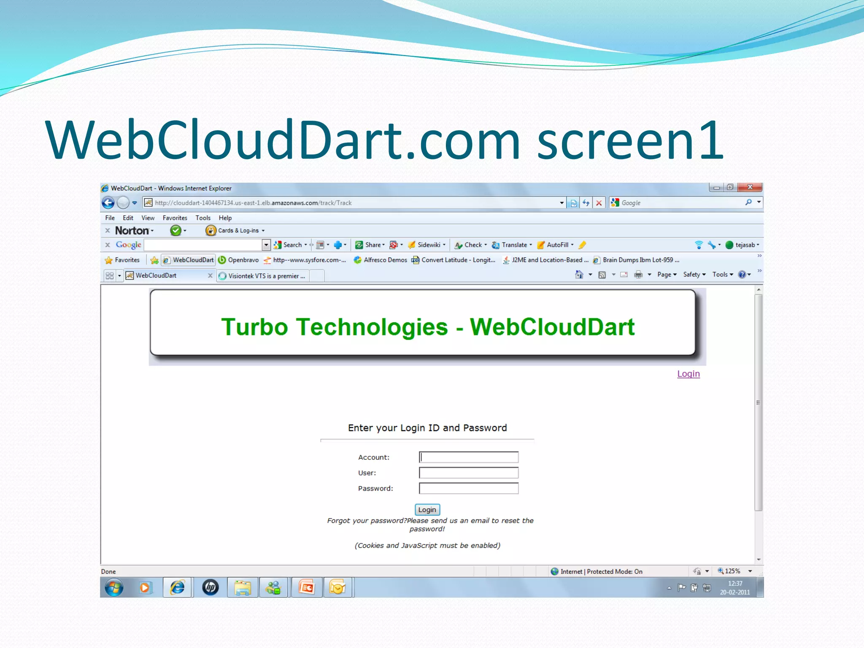Click the Home icon in command bar
Screen dimensions: 864x648
579,275
